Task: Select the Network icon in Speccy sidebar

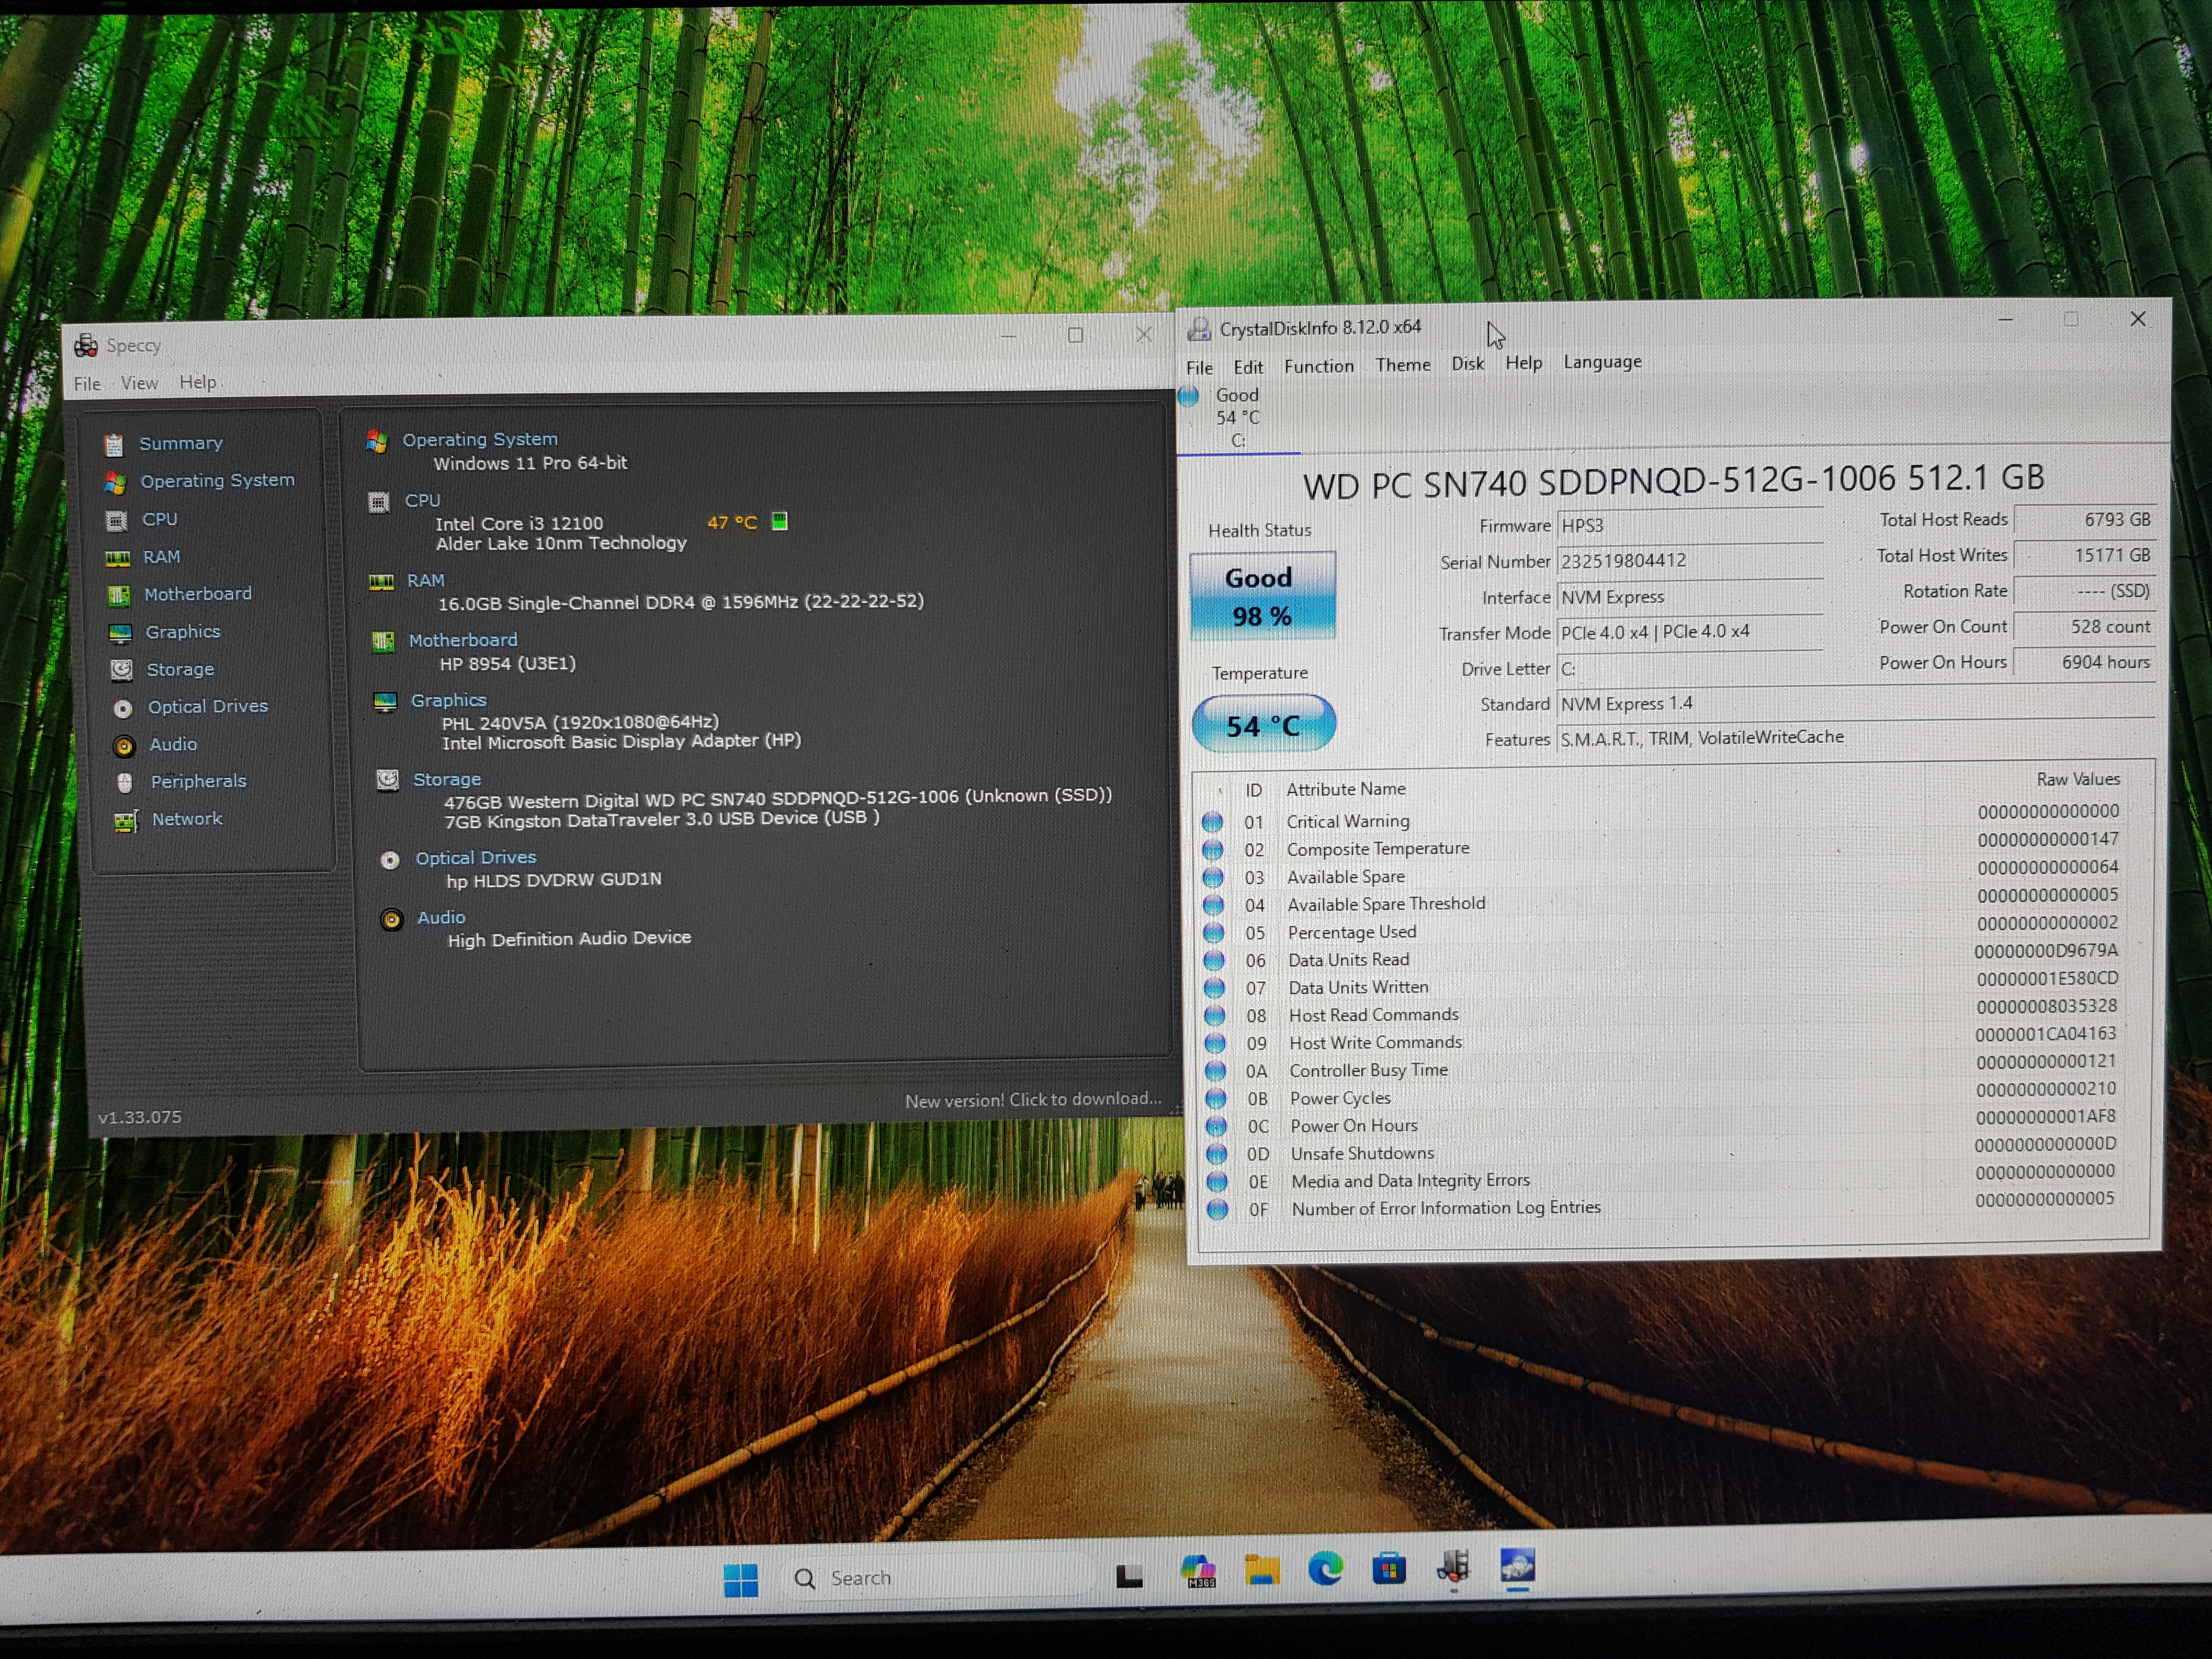Action: [x=126, y=821]
